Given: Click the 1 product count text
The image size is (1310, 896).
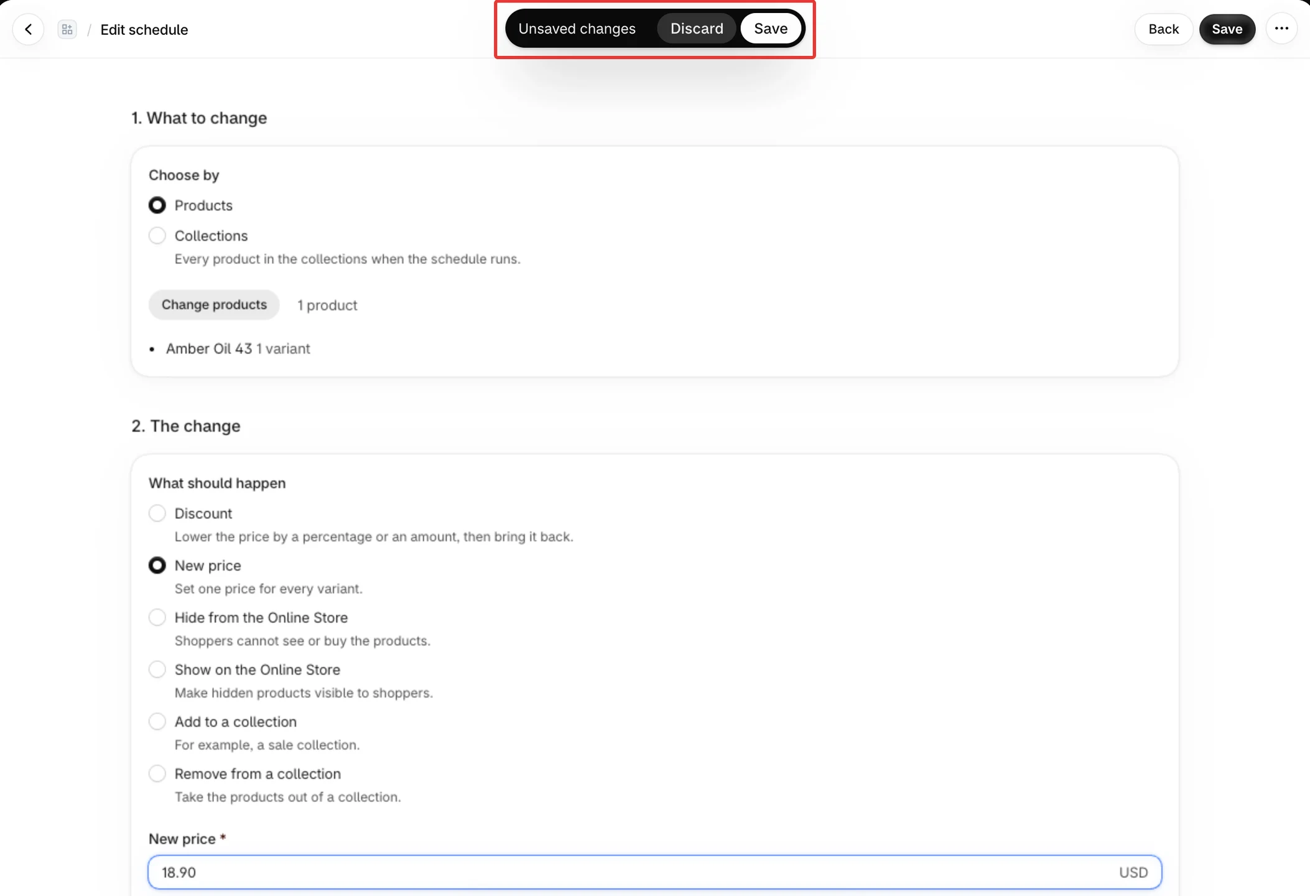Looking at the screenshot, I should [x=327, y=306].
